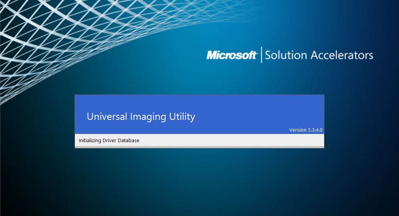Click the Microsoft logo

232,55
